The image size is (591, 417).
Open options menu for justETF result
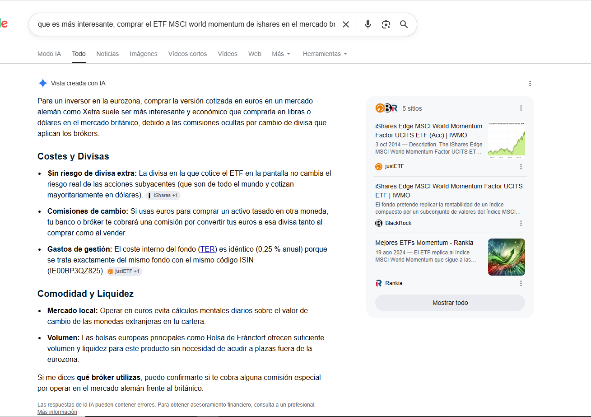(521, 167)
